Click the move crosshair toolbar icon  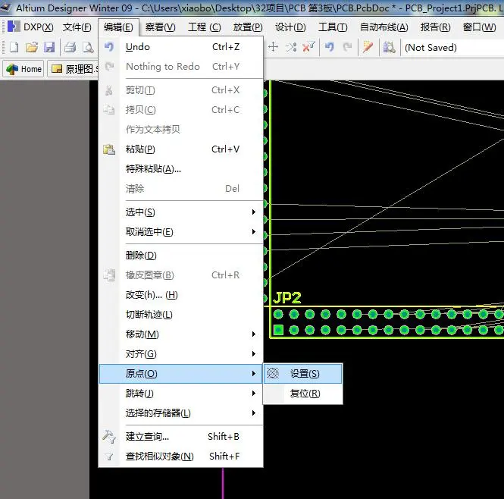[274, 47]
